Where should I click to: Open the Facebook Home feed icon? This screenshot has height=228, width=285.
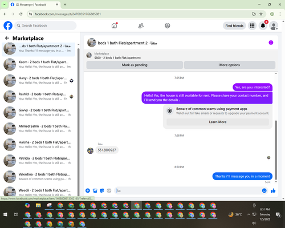click(114, 26)
